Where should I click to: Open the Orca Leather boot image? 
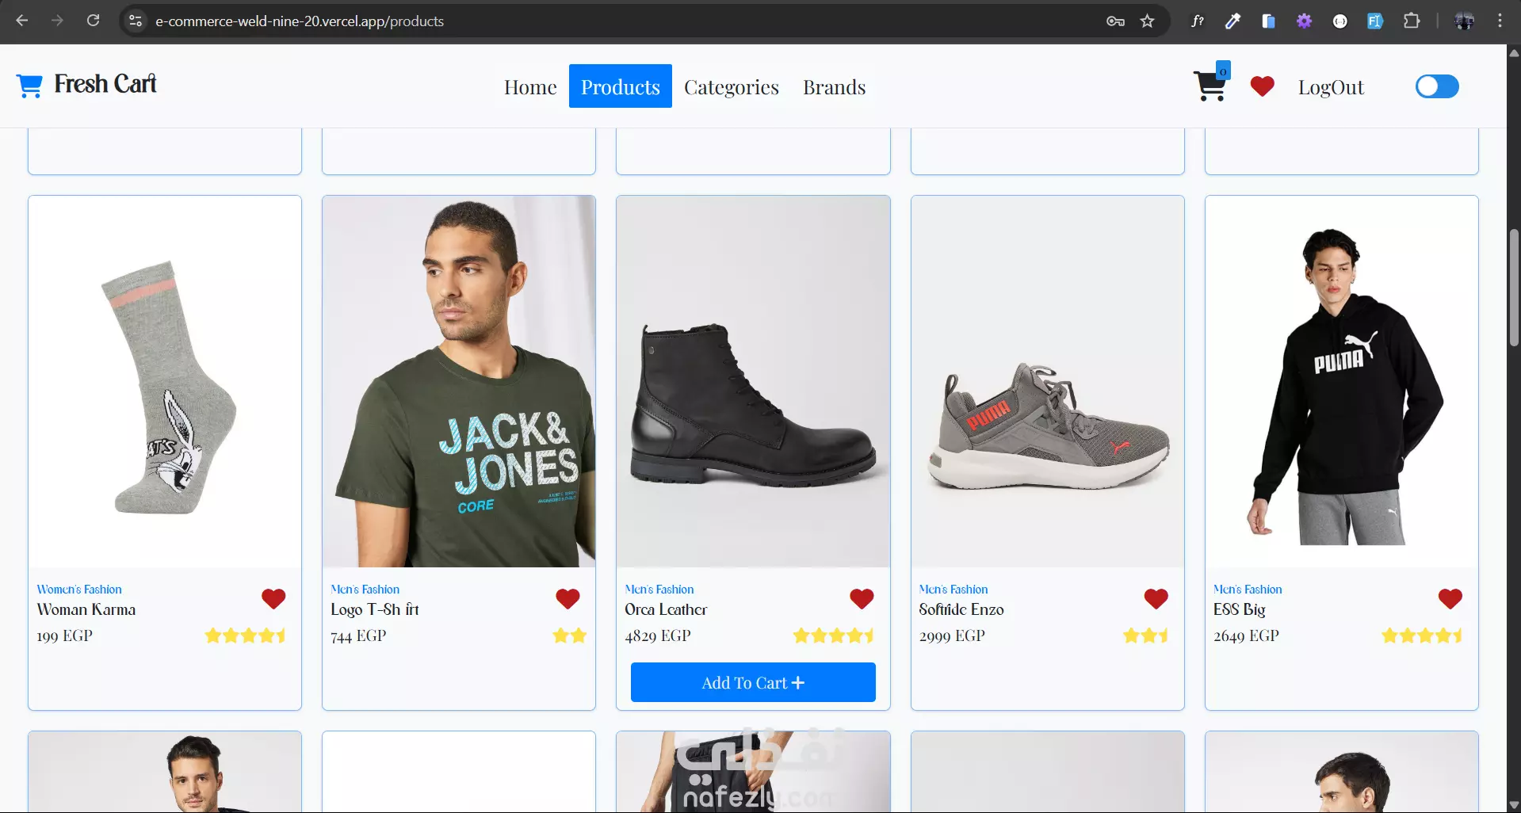753,382
